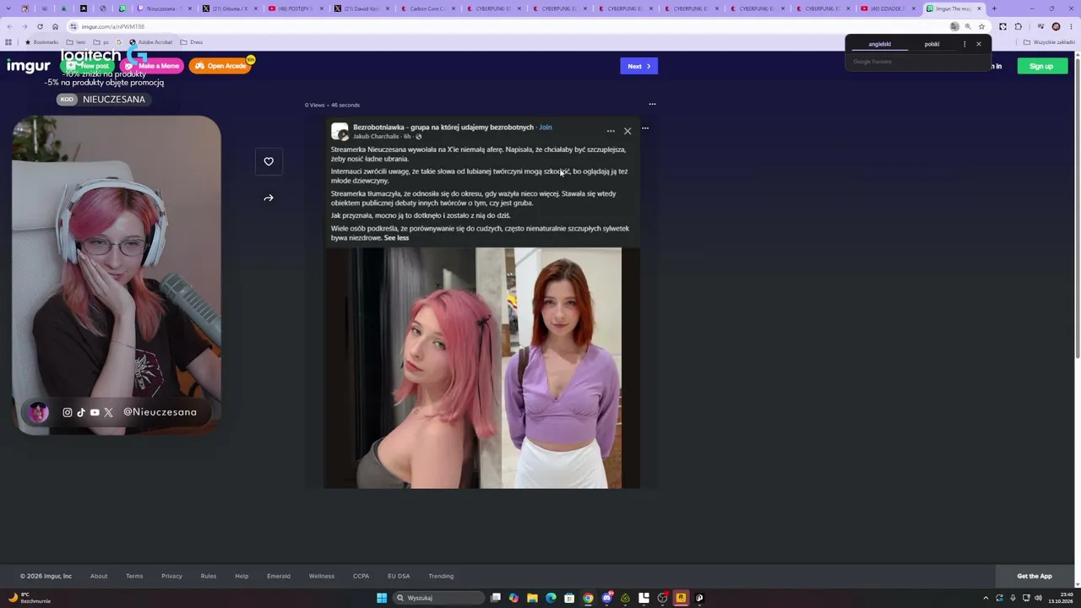1081x608 pixels.
Task: Click the green Sign up button
Action: 1042,66
